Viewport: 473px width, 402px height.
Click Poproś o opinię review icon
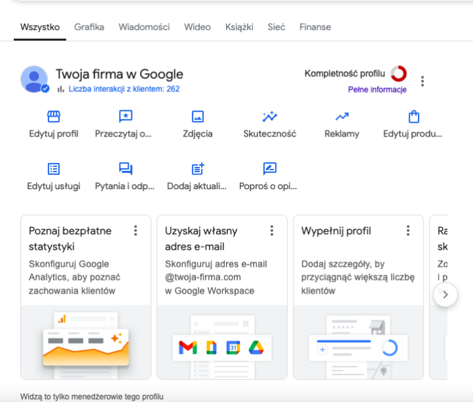point(269,169)
